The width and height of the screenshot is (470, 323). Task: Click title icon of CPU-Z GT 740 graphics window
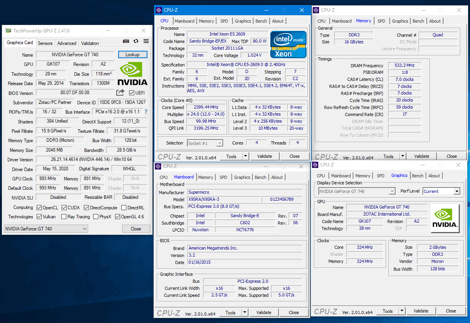(315, 165)
